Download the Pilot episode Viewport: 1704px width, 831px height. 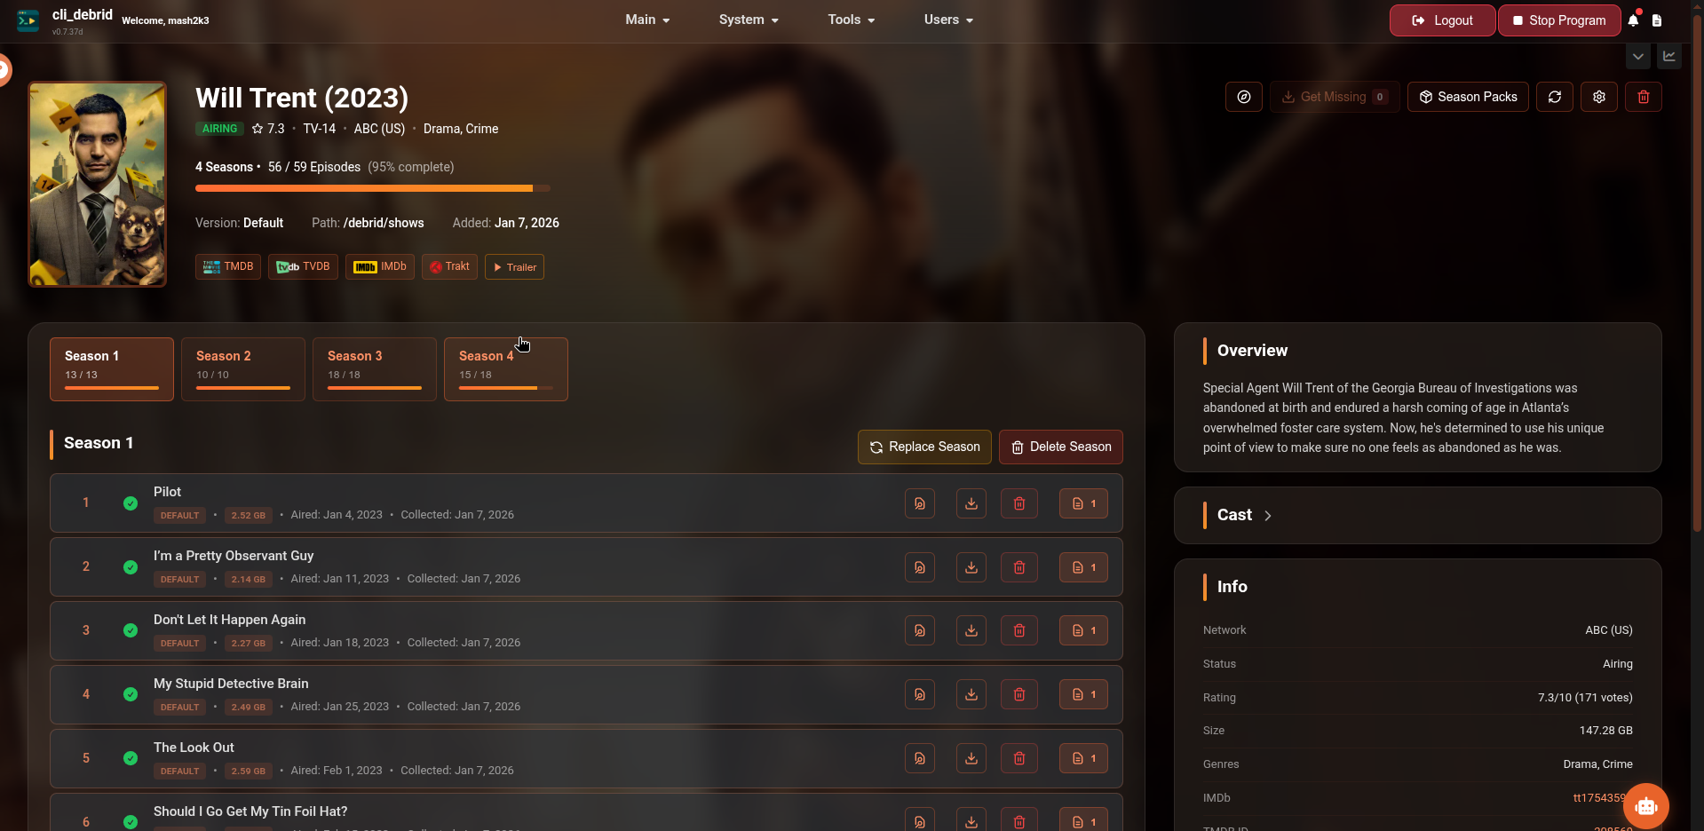pyautogui.click(x=971, y=503)
